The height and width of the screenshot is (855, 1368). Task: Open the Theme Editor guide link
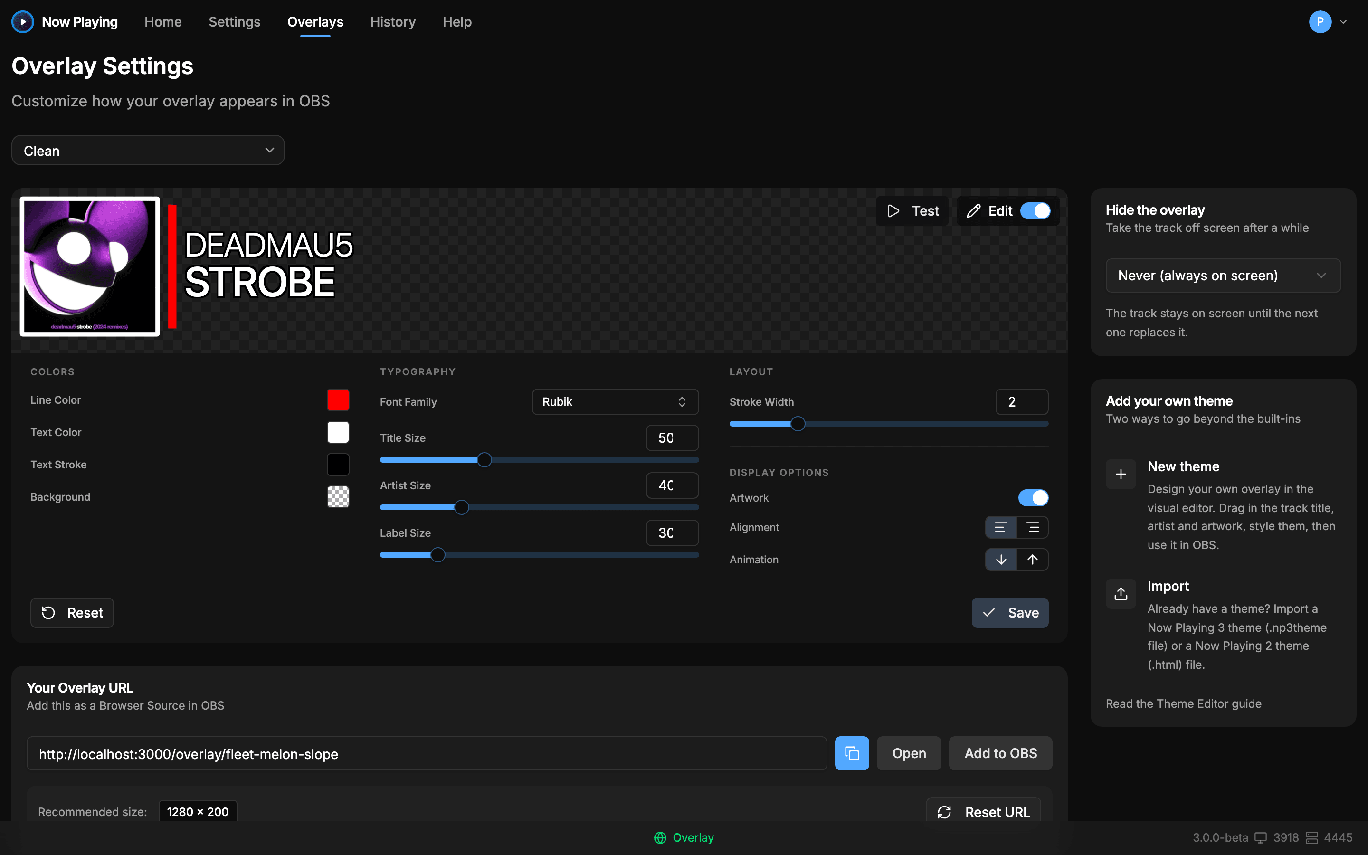pyautogui.click(x=1183, y=703)
